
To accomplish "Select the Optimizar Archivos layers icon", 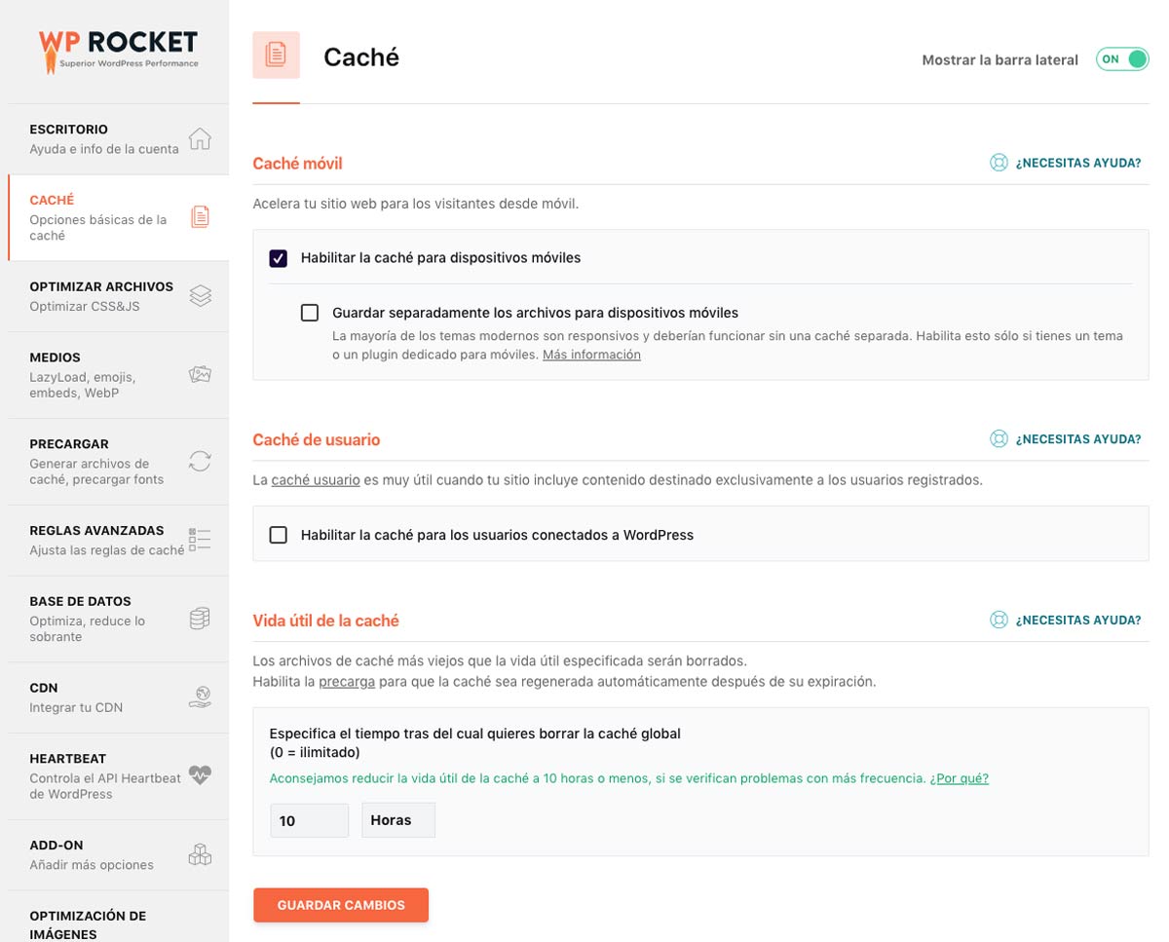I will [200, 295].
